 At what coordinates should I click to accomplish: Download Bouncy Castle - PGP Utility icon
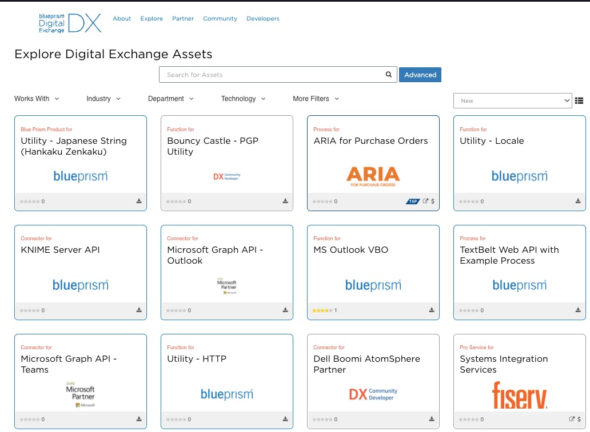[285, 201]
